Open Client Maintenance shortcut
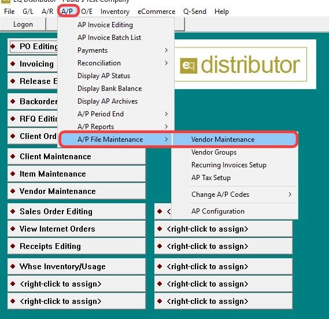Screen dimensions: 329x319 tap(76, 156)
